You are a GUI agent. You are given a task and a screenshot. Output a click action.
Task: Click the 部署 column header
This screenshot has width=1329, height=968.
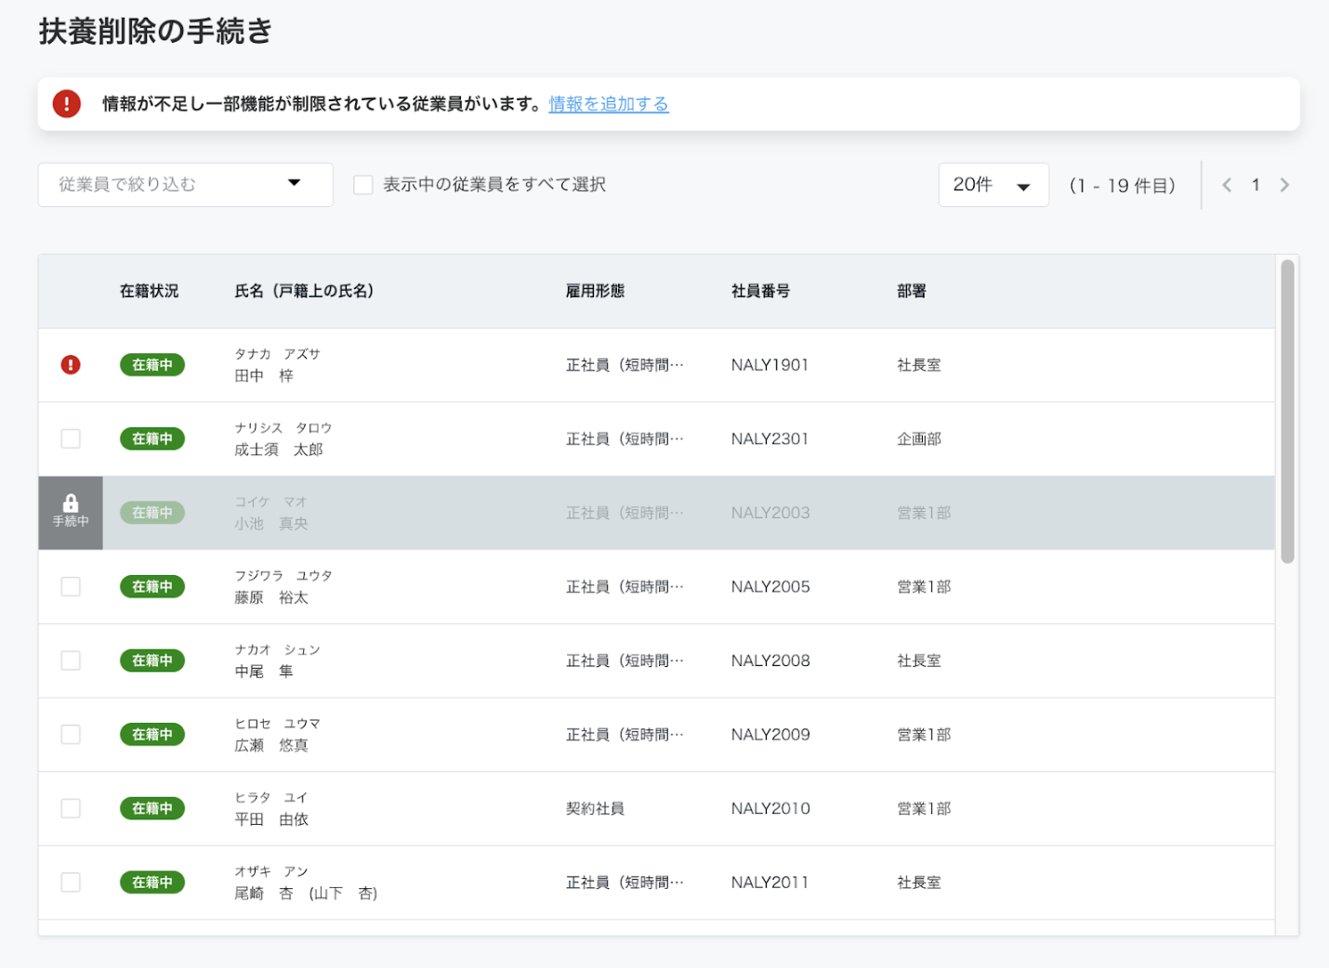click(x=912, y=291)
